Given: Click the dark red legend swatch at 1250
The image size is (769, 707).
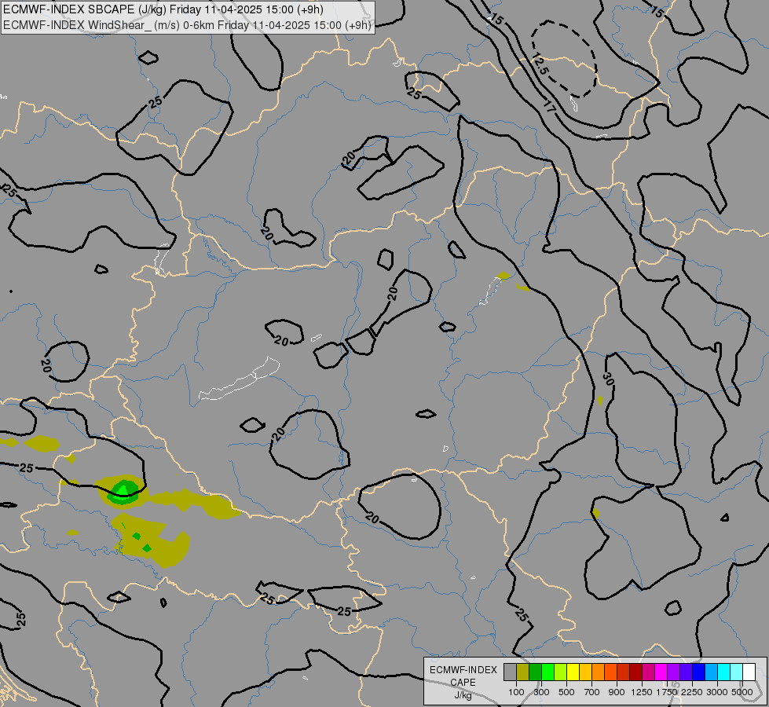Looking at the screenshot, I should tap(635, 672).
